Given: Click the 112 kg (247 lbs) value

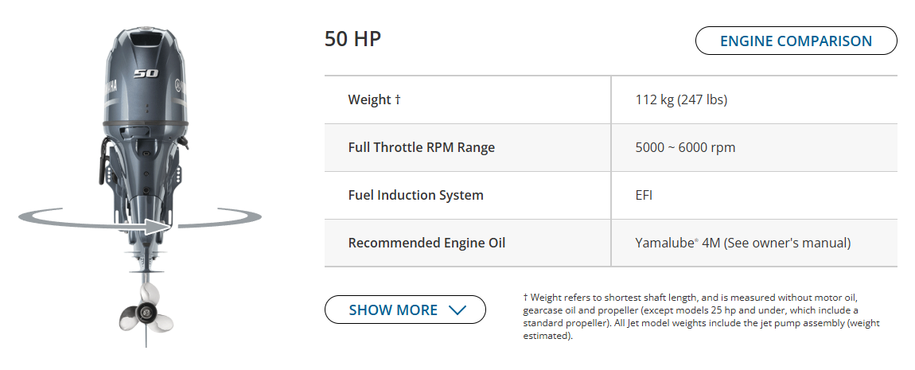Looking at the screenshot, I should pos(681,100).
